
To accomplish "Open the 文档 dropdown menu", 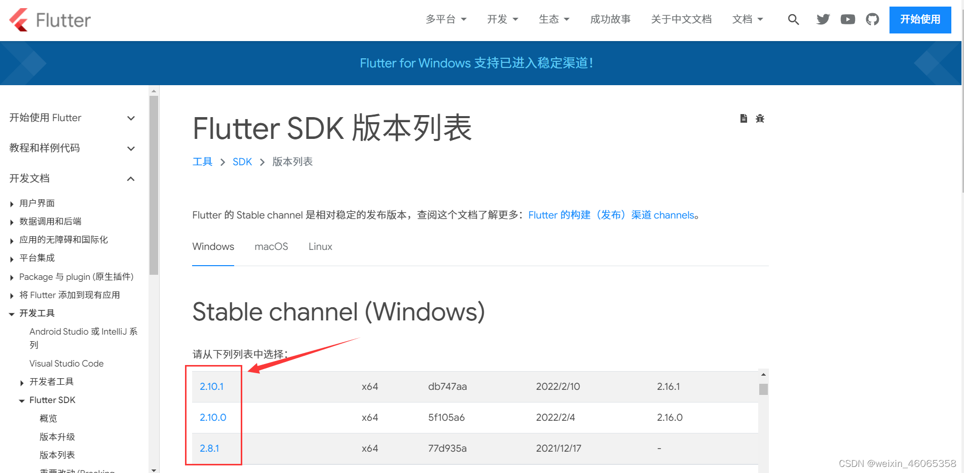I will [x=748, y=19].
